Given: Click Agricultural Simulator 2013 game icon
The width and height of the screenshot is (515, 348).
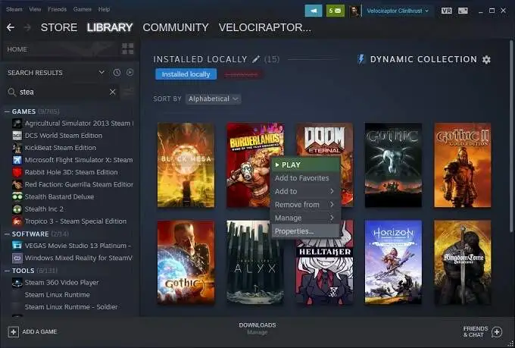Looking at the screenshot, I should tap(17, 124).
